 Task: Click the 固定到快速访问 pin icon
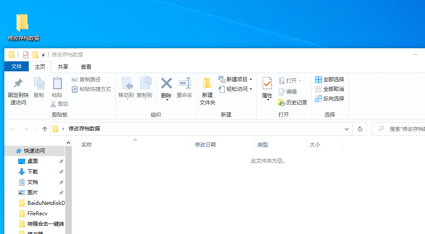18,83
